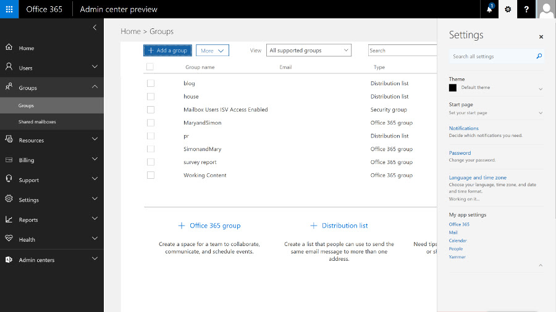Check the MaryandSimon group checkbox
The width and height of the screenshot is (556, 312).
click(x=151, y=123)
